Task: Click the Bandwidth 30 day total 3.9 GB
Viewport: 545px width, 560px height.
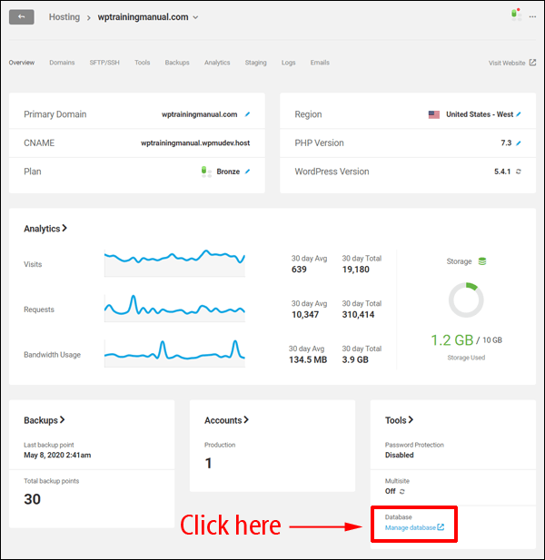Action: tap(355, 359)
